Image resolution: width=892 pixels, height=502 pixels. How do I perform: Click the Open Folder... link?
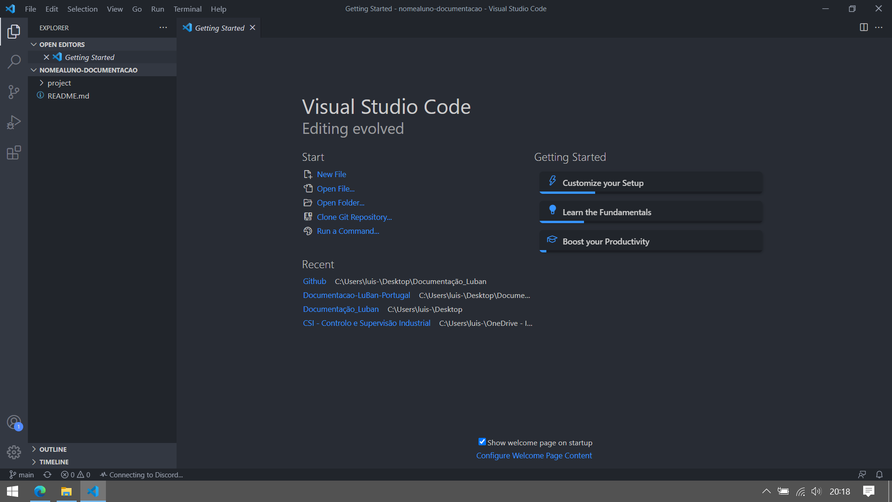click(341, 203)
